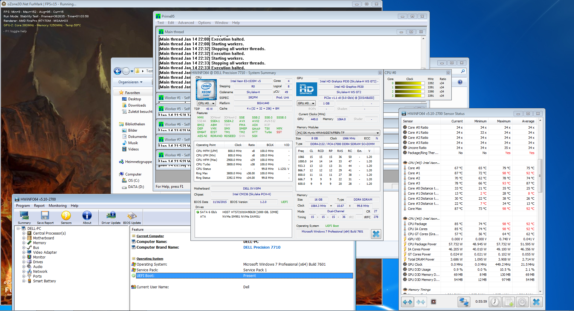Click the clock reset-timer icon in Sensor Status
The width and height of the screenshot is (574, 311).
[x=495, y=302]
